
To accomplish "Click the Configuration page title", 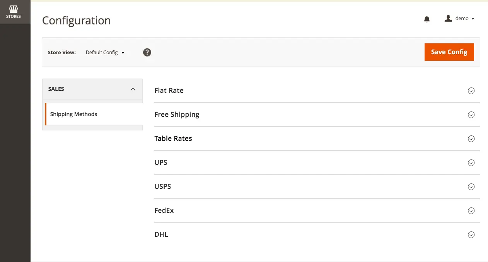I will click(x=77, y=21).
